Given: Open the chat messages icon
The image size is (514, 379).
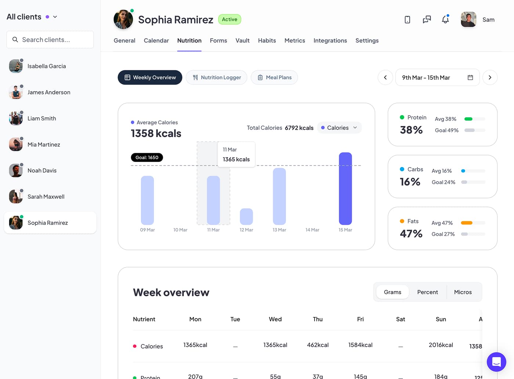Looking at the screenshot, I should tap(427, 20).
